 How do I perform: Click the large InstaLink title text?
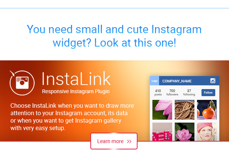(76, 79)
